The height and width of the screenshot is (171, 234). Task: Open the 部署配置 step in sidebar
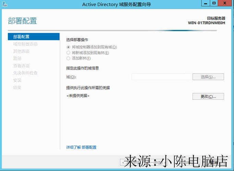[34, 37]
